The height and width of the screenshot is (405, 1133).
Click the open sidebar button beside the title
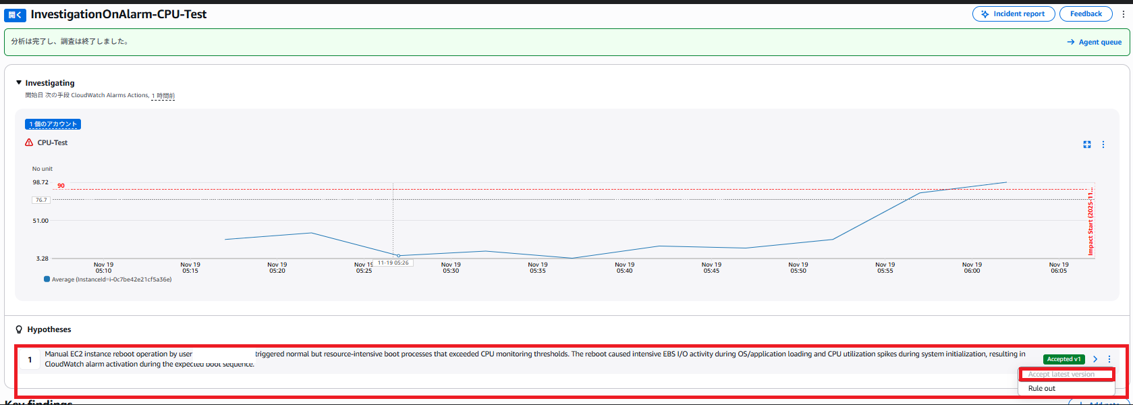click(15, 15)
